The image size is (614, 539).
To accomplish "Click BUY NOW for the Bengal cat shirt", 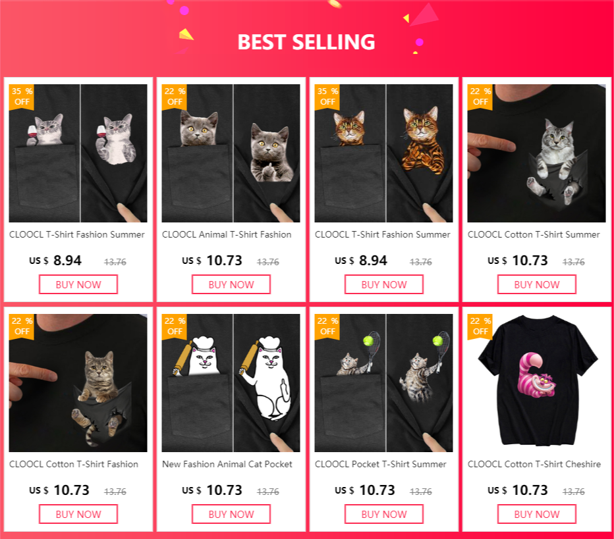I will click(384, 284).
